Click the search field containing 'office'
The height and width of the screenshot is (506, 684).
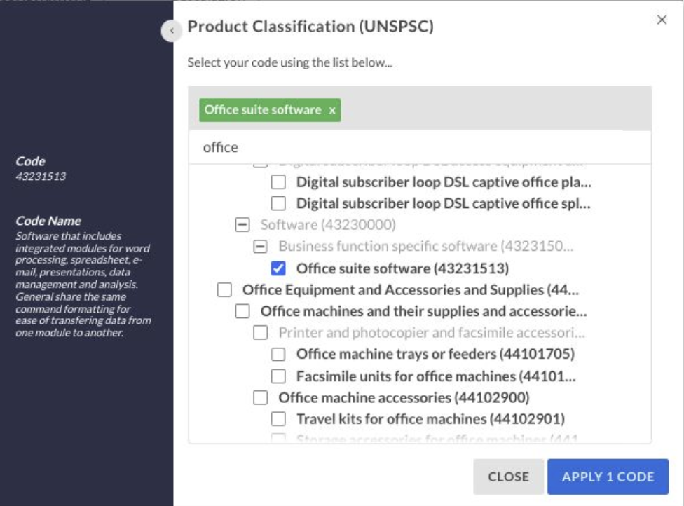(x=420, y=147)
